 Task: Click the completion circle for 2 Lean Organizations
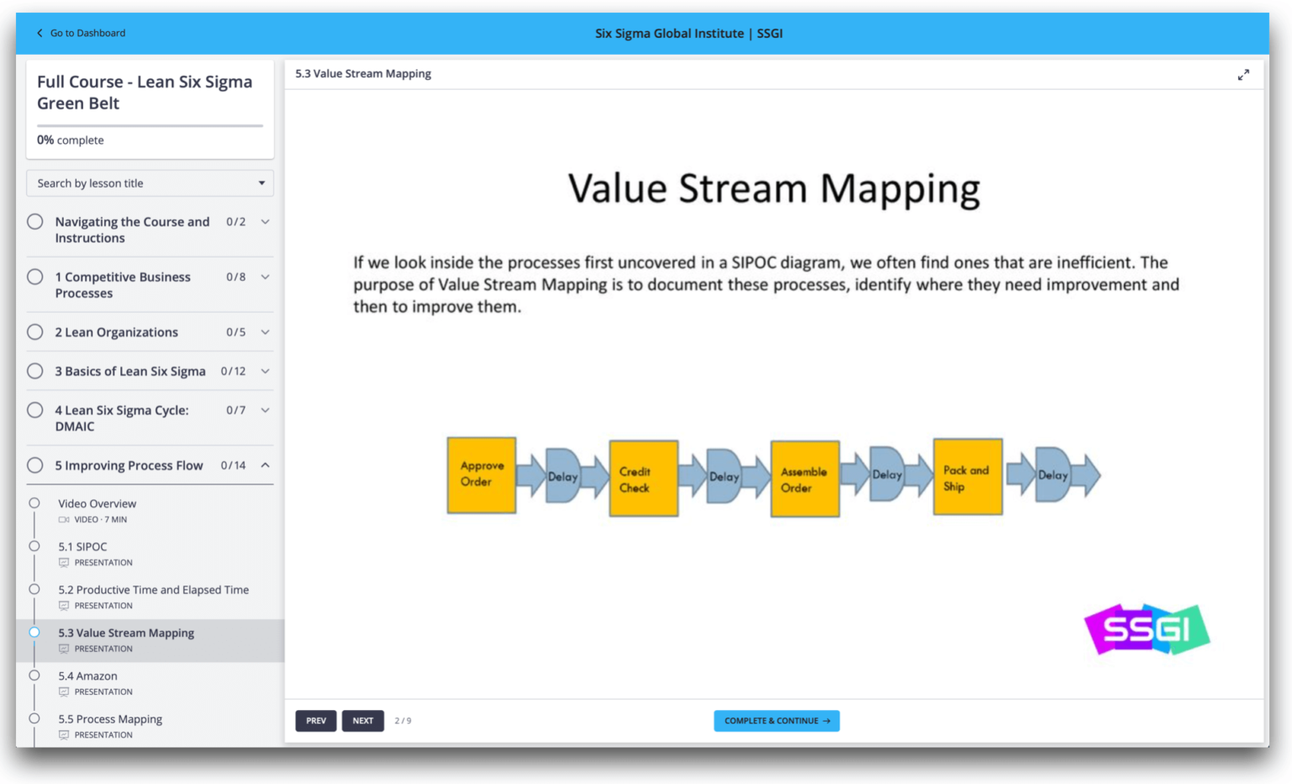[34, 331]
